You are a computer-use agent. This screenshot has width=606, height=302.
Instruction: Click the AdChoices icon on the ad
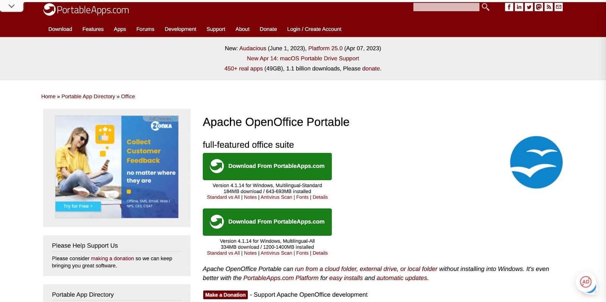coord(175,118)
